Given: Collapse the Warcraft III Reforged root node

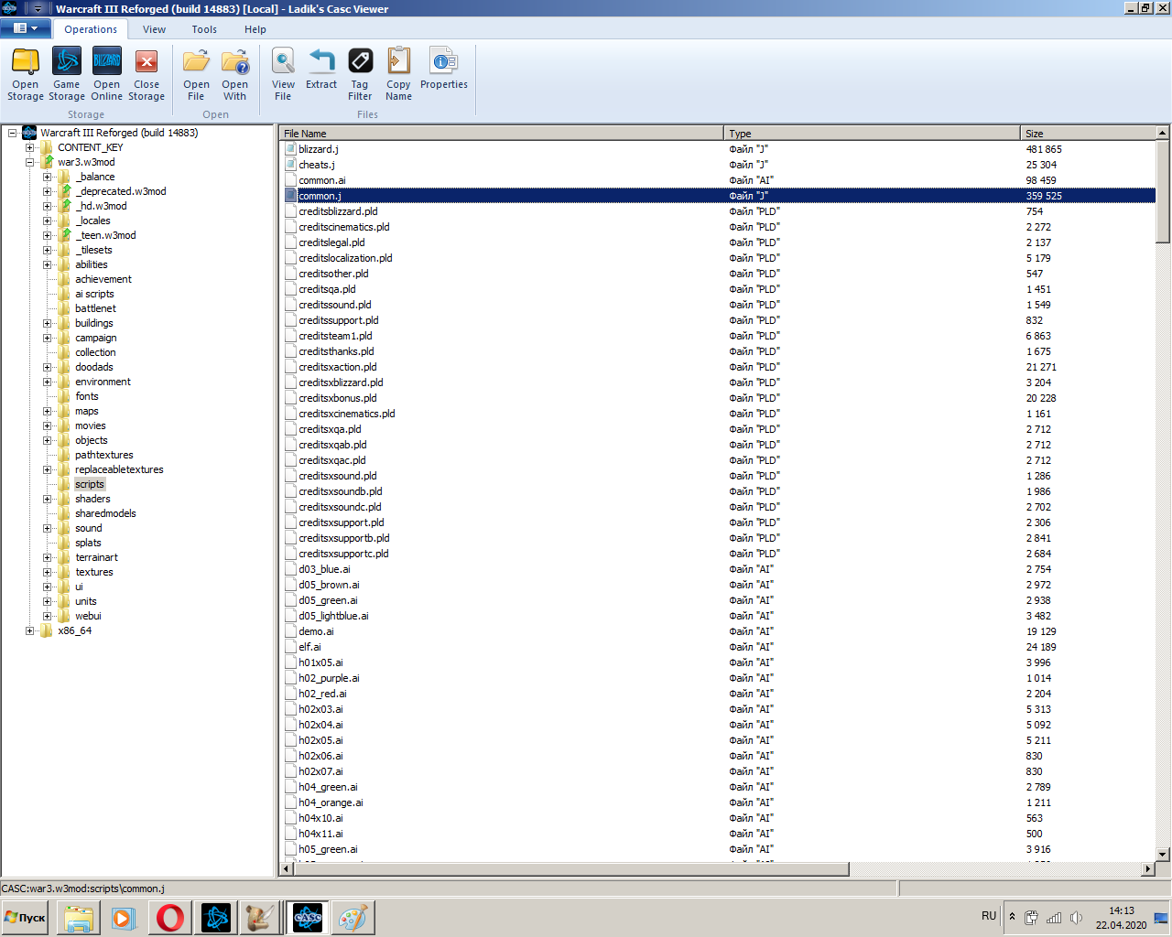Looking at the screenshot, I should coord(13,133).
